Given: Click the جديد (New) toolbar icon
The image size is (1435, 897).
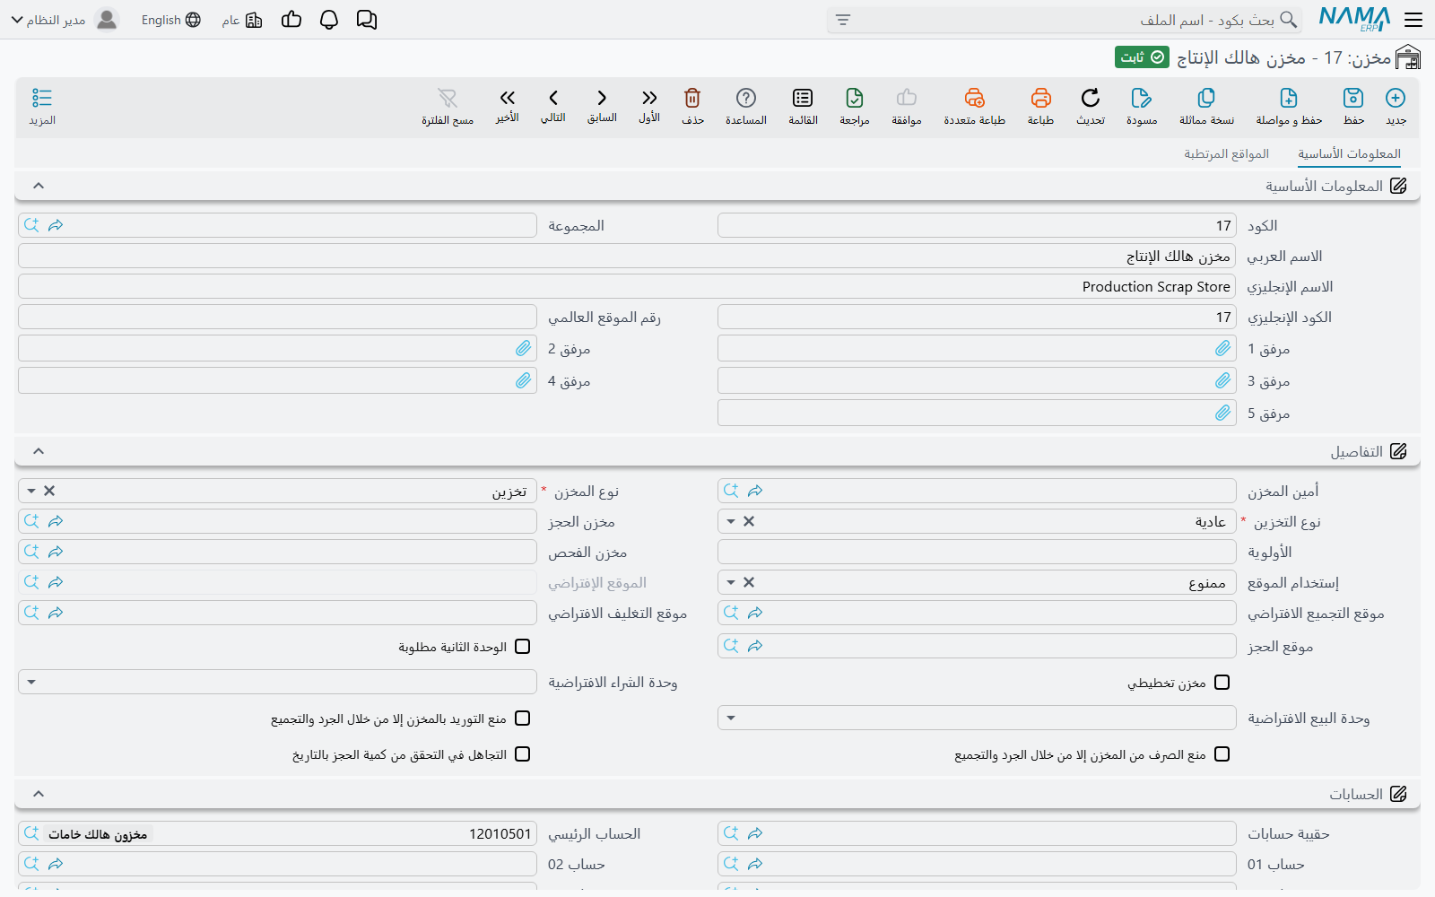Looking at the screenshot, I should tap(1396, 98).
